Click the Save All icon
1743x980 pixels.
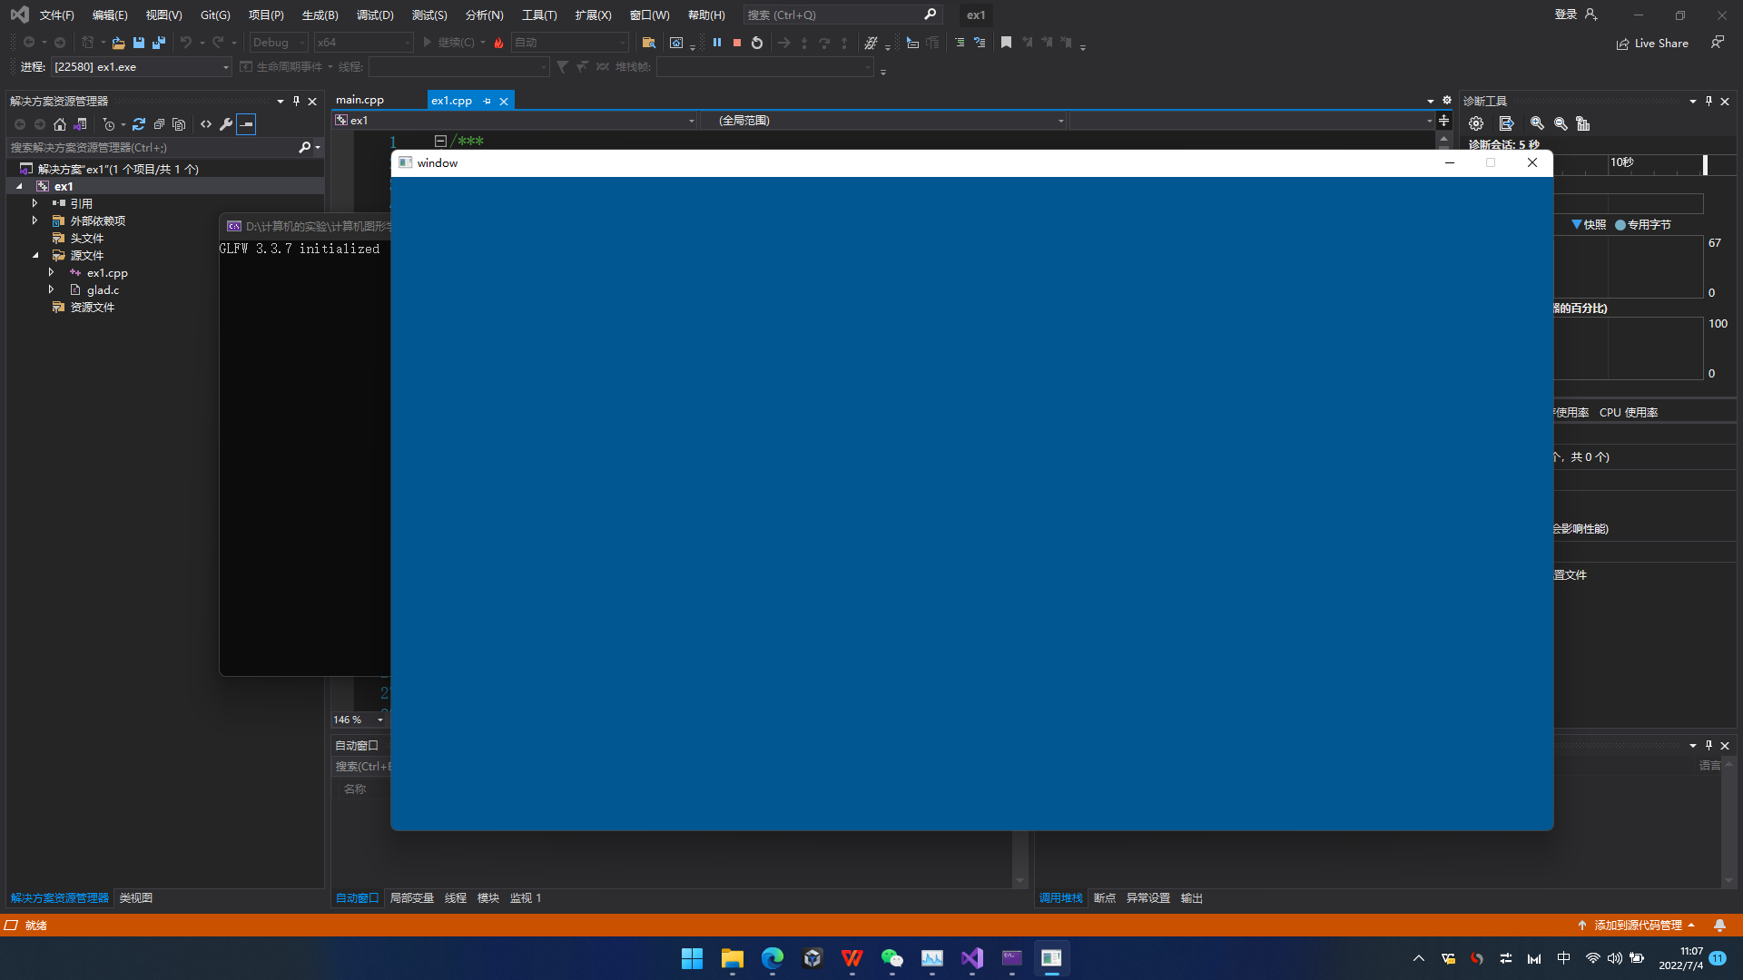pyautogui.click(x=159, y=43)
